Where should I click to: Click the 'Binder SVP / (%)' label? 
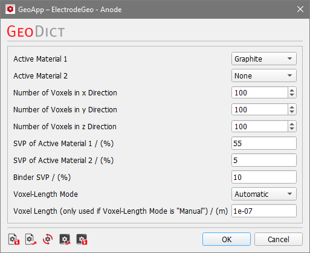pyautogui.click(x=42, y=178)
